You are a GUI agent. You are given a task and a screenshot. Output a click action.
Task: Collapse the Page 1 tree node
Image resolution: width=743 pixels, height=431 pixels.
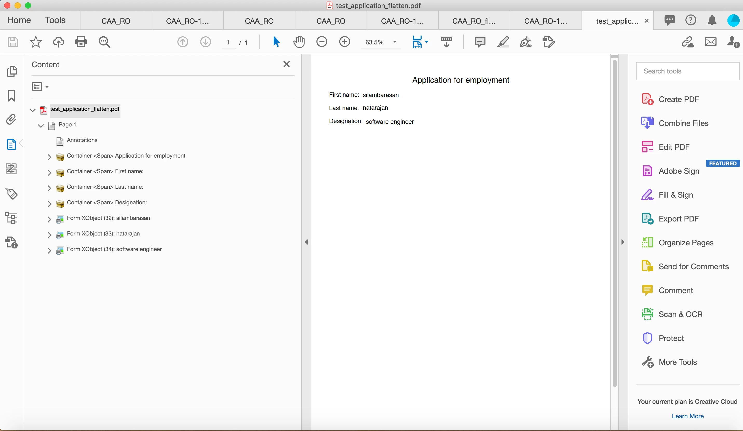click(41, 126)
